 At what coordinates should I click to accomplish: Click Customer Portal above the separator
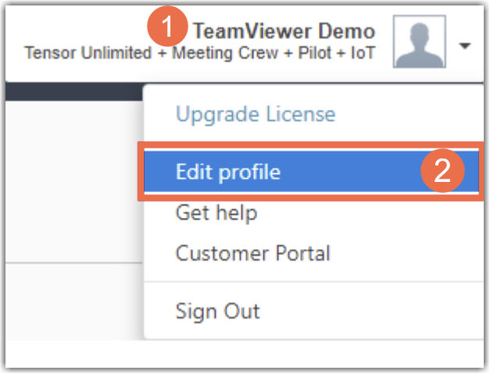tap(253, 253)
